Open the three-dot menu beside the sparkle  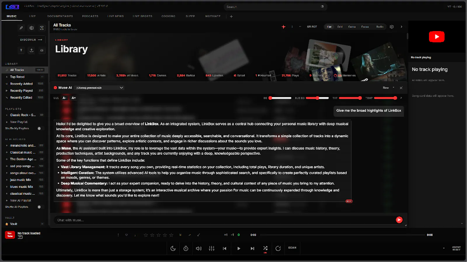(292, 27)
